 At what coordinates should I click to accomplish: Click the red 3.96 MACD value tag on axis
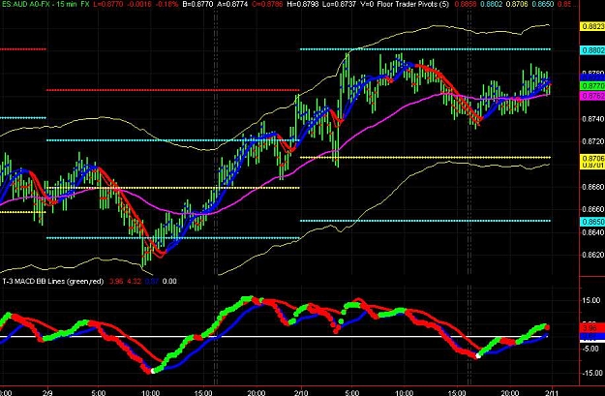point(592,328)
